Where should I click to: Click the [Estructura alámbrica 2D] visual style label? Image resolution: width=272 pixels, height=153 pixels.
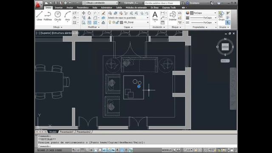tap(65, 33)
